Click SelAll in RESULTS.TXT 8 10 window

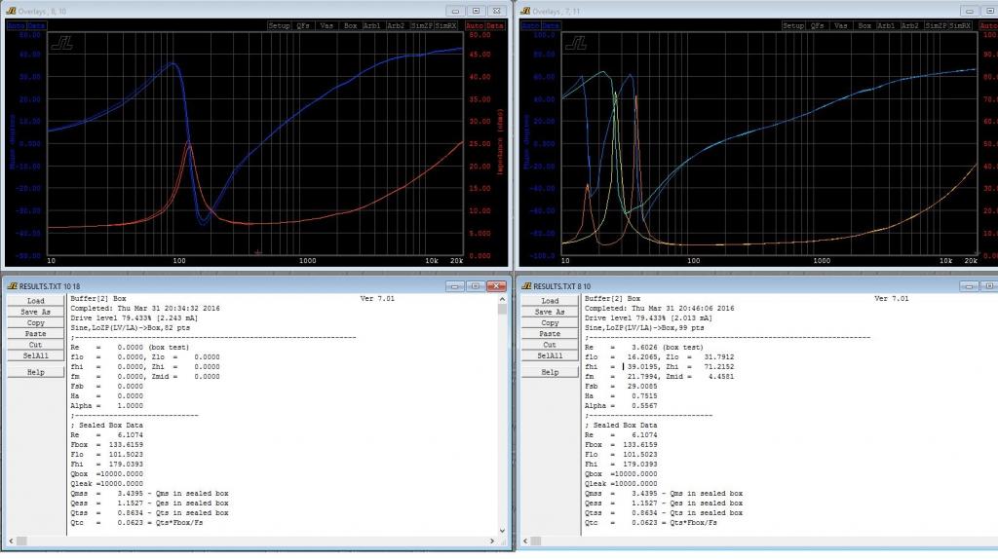pos(550,355)
